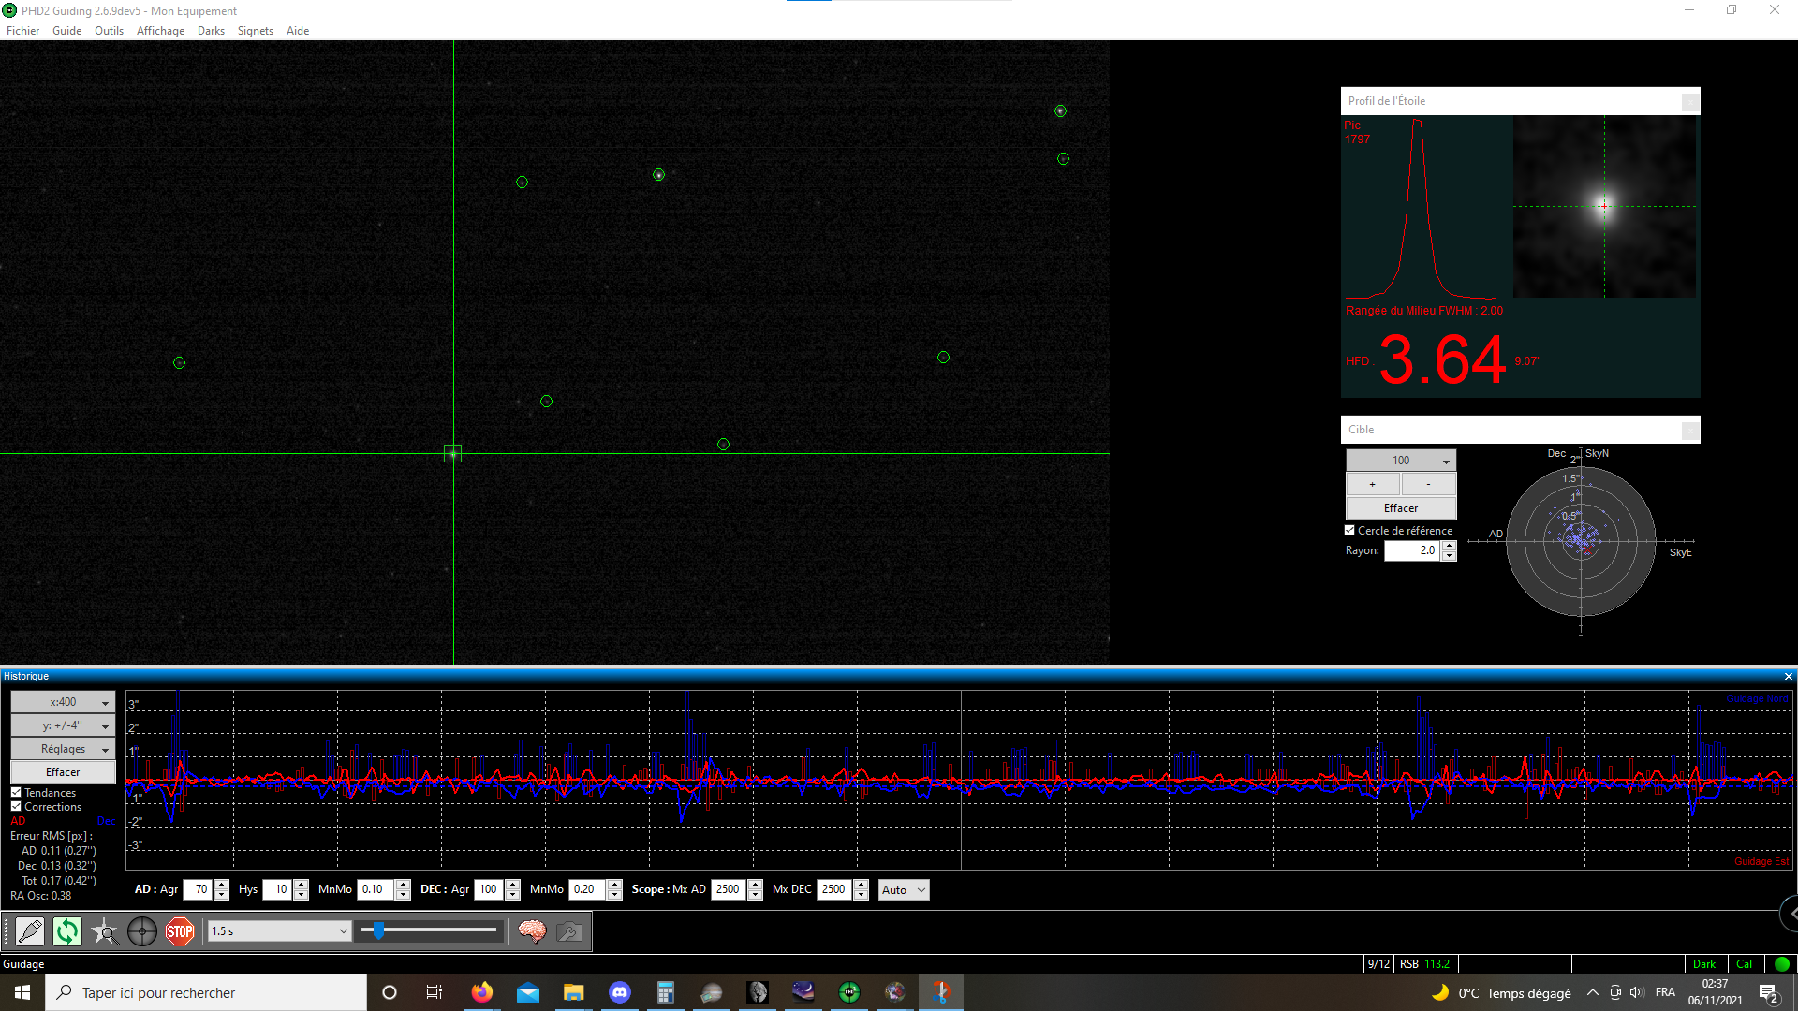Toggle the Corrections checkbox
This screenshot has height=1011, width=1798.
(x=16, y=807)
